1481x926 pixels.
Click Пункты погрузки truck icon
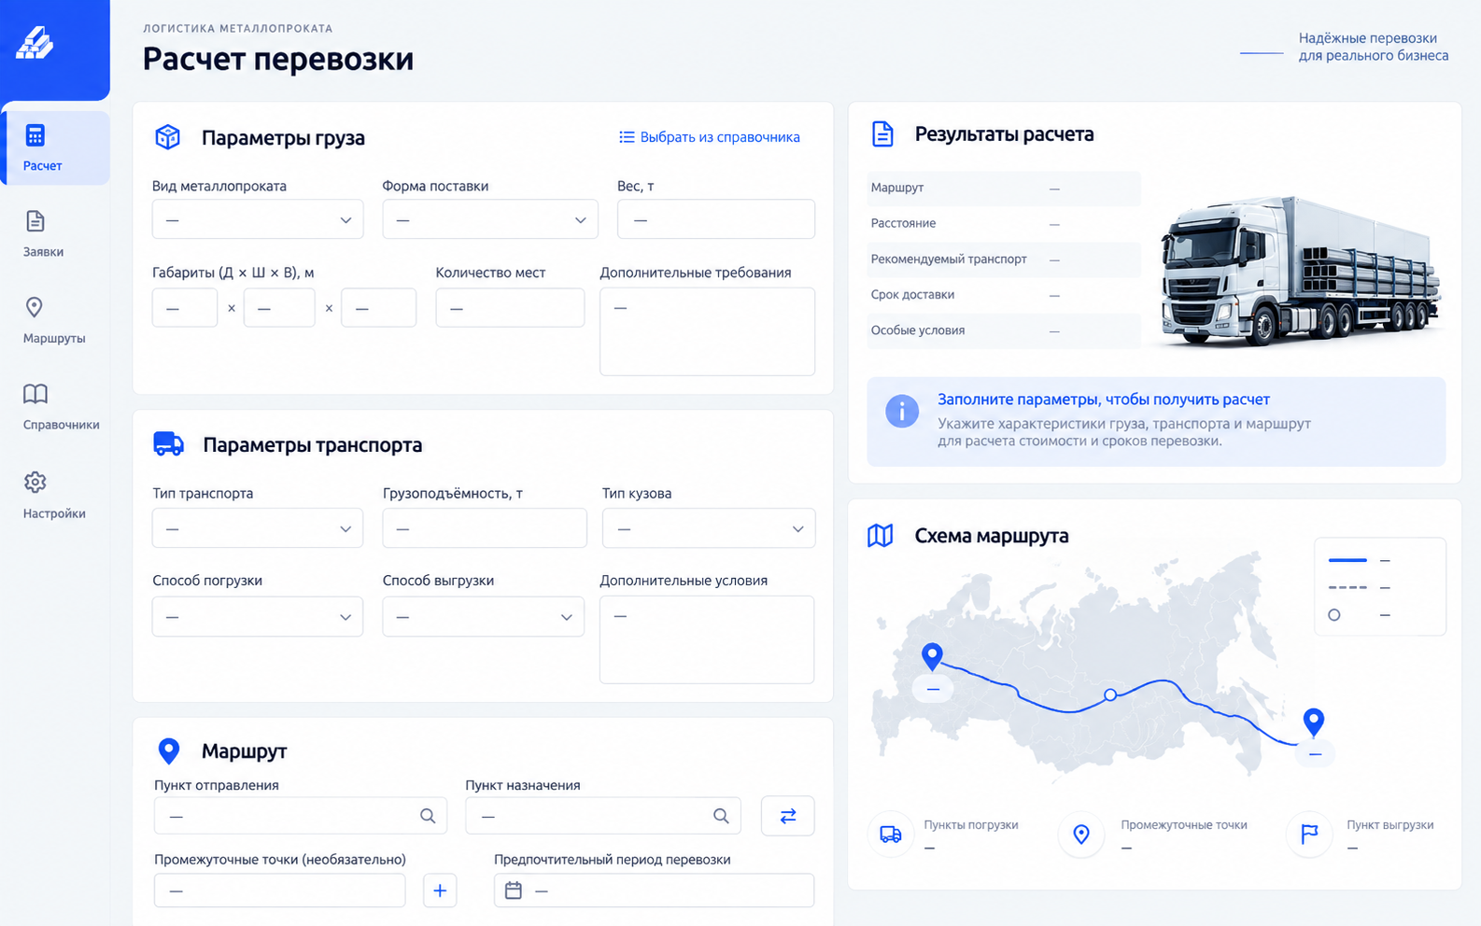tap(891, 835)
